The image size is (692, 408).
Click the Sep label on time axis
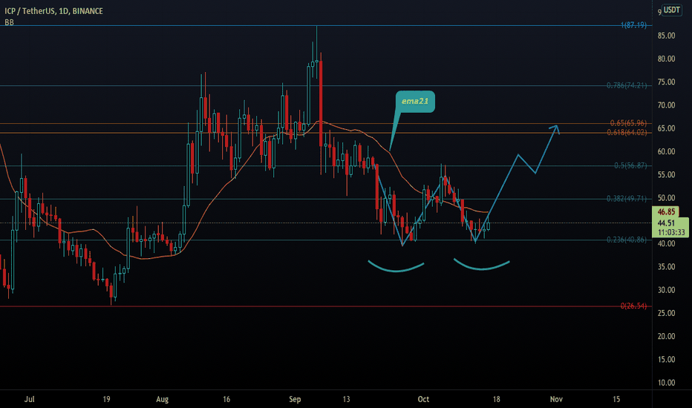point(295,399)
